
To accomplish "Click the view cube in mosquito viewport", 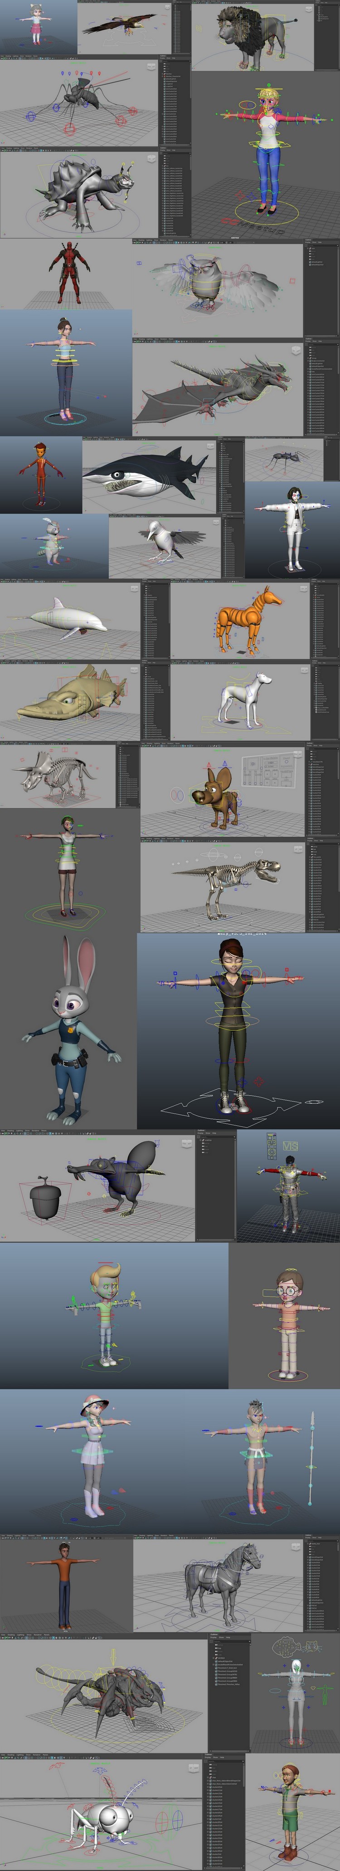I will tap(151, 67).
